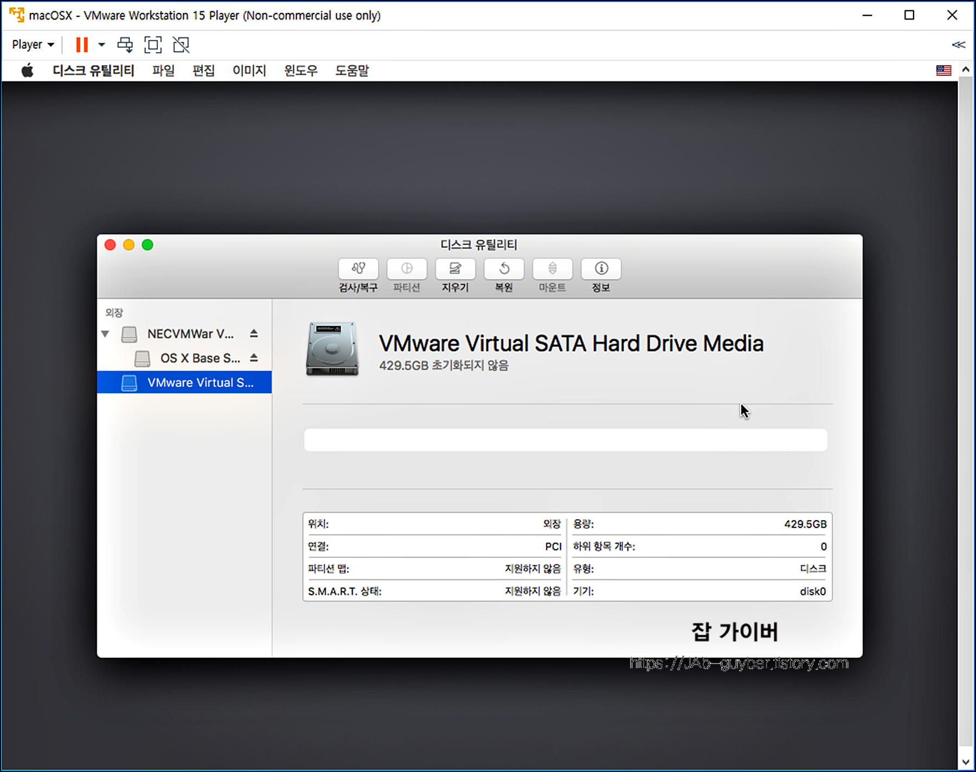Close the VMware Player window
The width and height of the screenshot is (976, 772).
pyautogui.click(x=952, y=15)
